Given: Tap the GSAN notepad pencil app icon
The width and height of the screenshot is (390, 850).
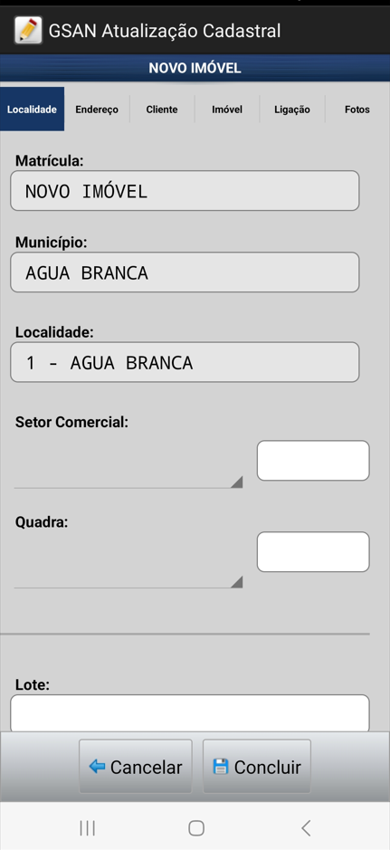Looking at the screenshot, I should click(28, 31).
